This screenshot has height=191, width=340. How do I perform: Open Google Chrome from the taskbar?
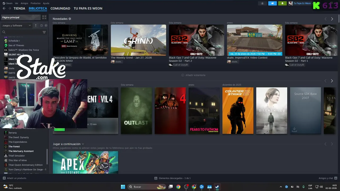pos(178,187)
